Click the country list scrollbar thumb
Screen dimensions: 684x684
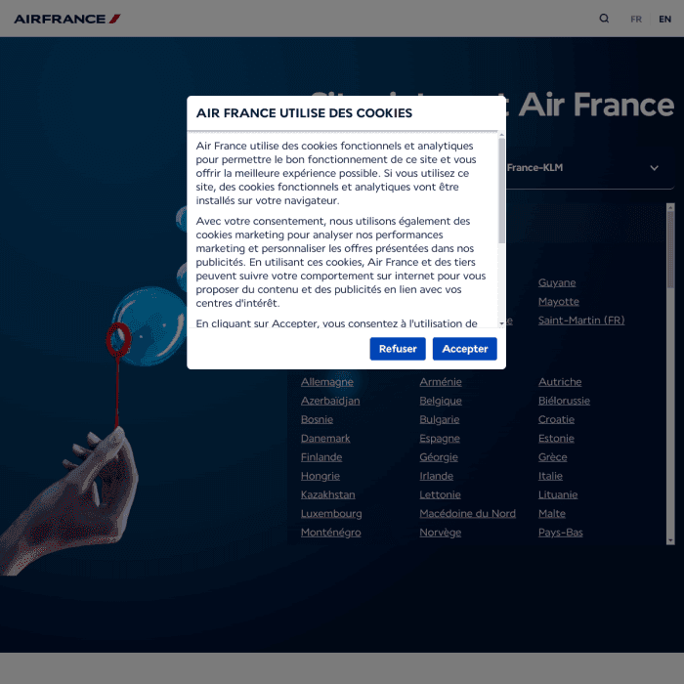pos(670,249)
